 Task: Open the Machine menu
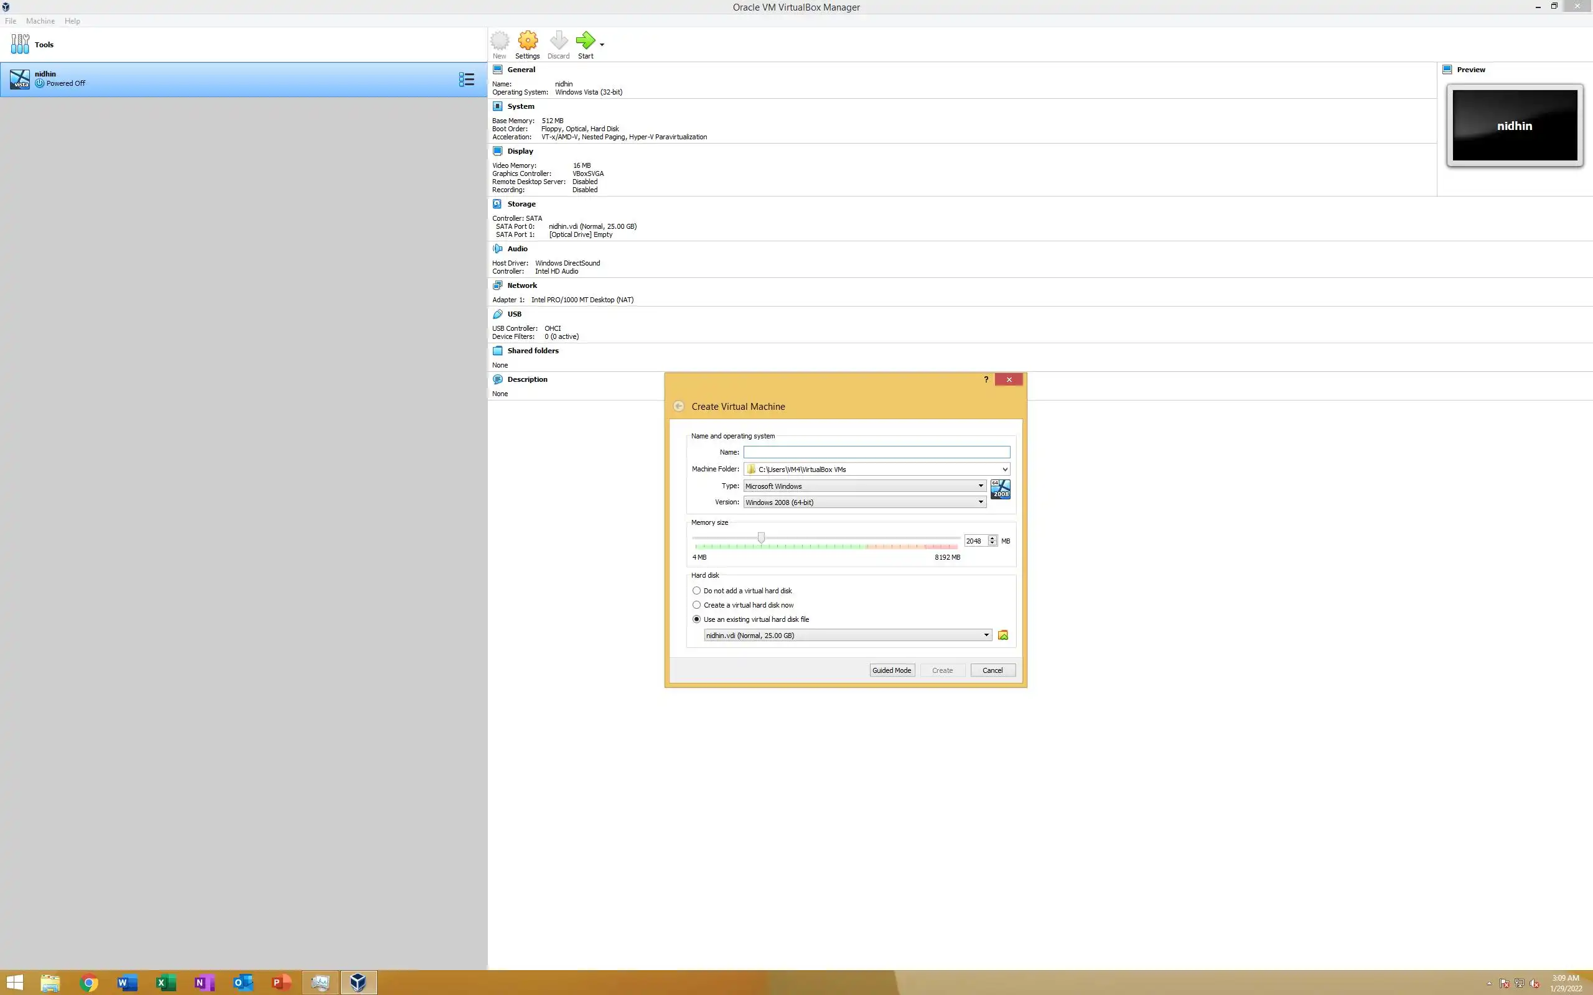(40, 21)
